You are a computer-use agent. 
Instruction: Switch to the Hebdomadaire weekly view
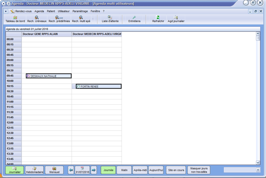click(34, 170)
